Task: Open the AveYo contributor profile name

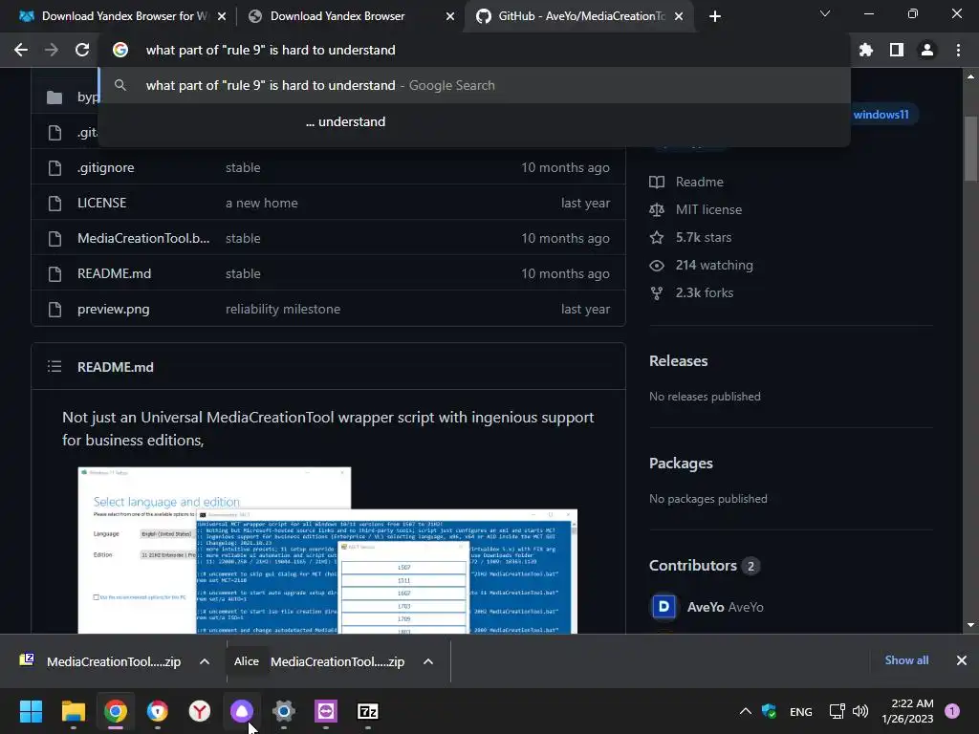Action: pos(706,607)
